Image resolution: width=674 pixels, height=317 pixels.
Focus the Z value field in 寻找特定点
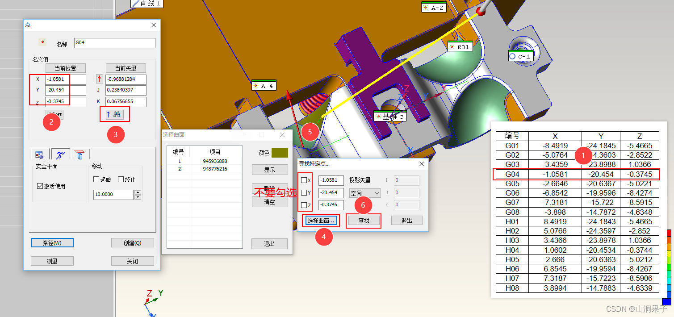[331, 205]
